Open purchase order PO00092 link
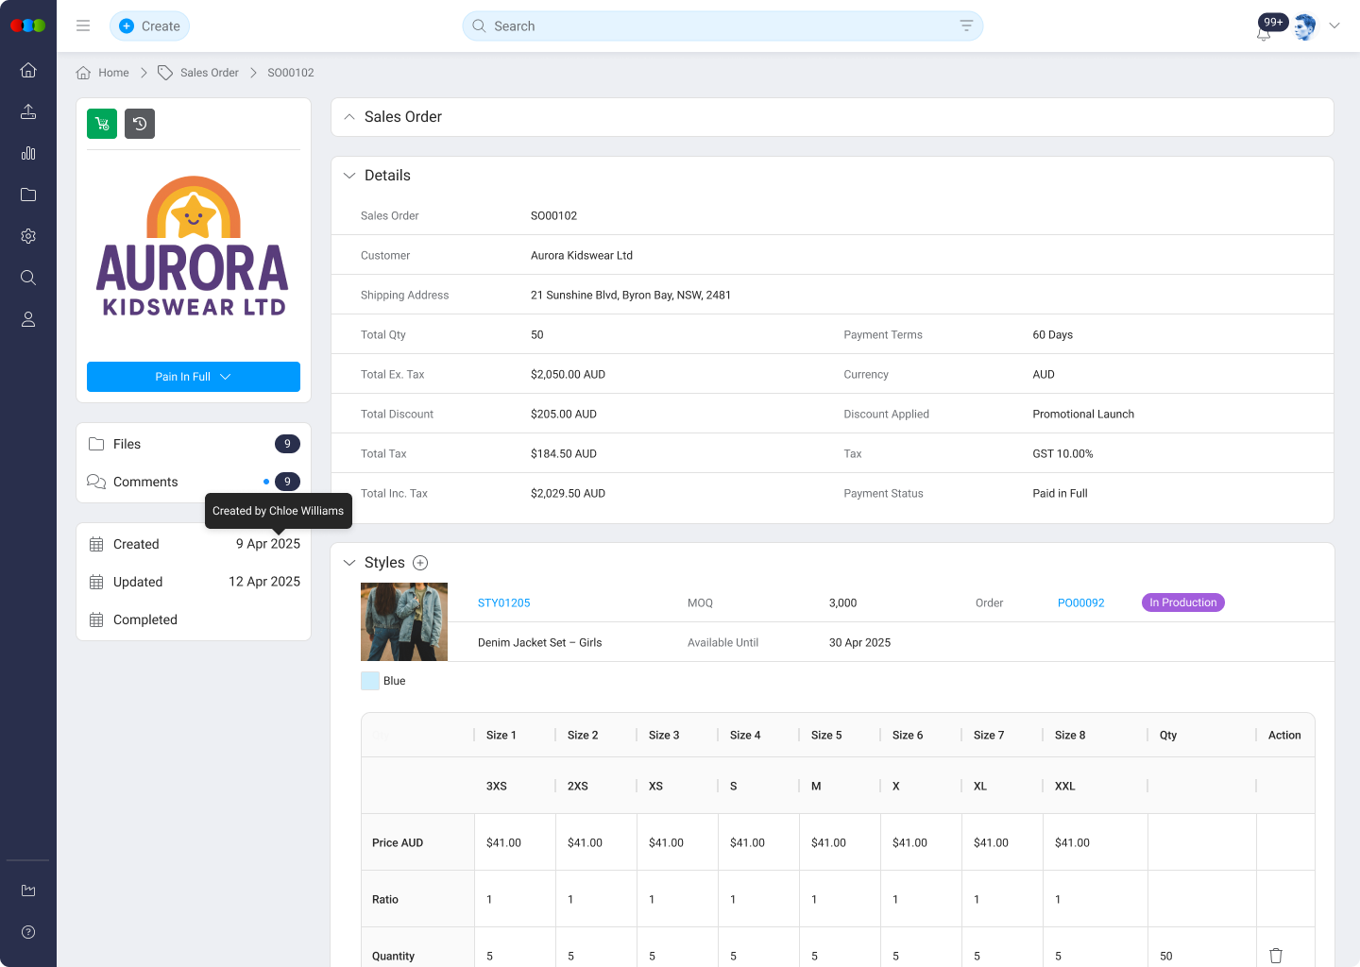Image resolution: width=1360 pixels, height=967 pixels. click(x=1080, y=602)
